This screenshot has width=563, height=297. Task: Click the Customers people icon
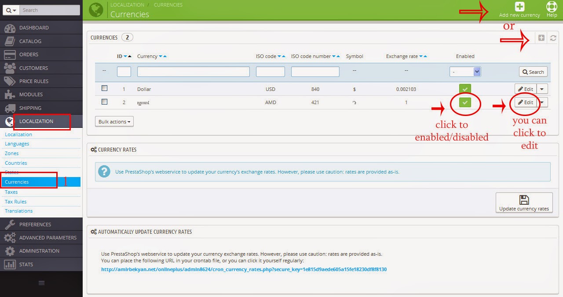(10, 68)
